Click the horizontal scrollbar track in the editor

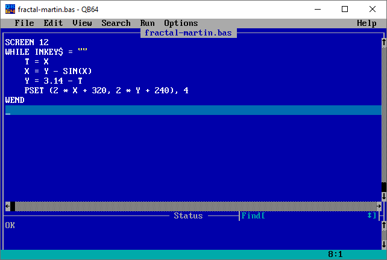[x=193, y=206]
